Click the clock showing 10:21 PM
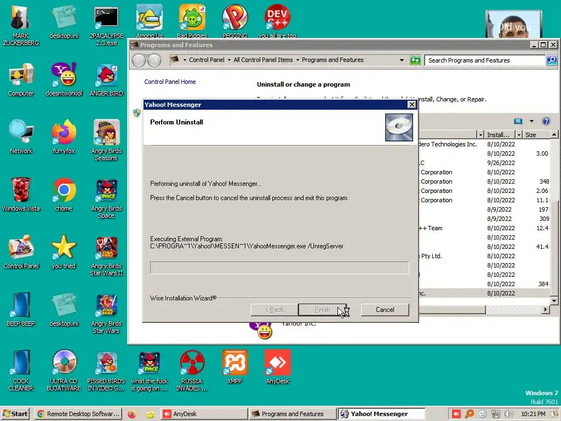 click(x=533, y=414)
